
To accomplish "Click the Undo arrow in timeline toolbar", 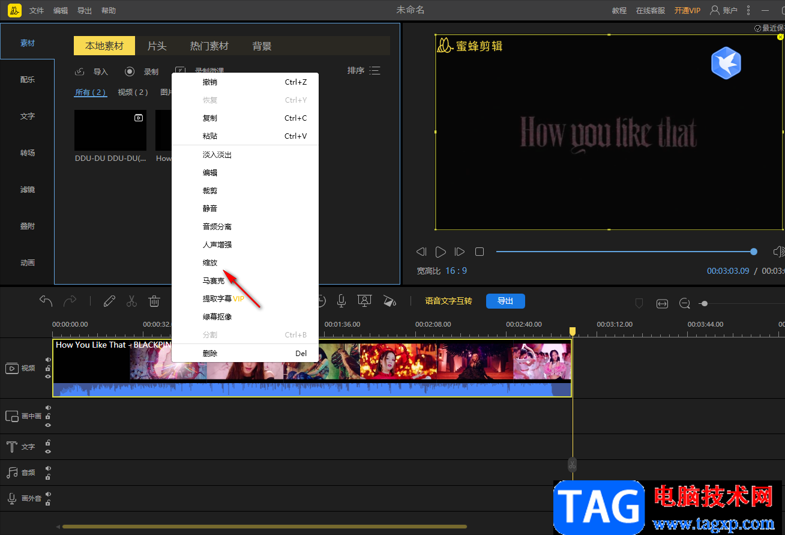I will 46,301.
